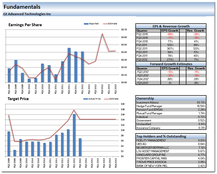The height and width of the screenshot is (174, 217).
Task: Select the Gt Advanced Technologies Inc subtitle
Action: 27,14
